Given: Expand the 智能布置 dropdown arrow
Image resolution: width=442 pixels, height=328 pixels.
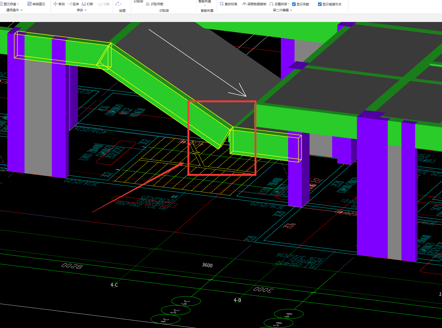Looking at the screenshot, I should pyautogui.click(x=205, y=5).
